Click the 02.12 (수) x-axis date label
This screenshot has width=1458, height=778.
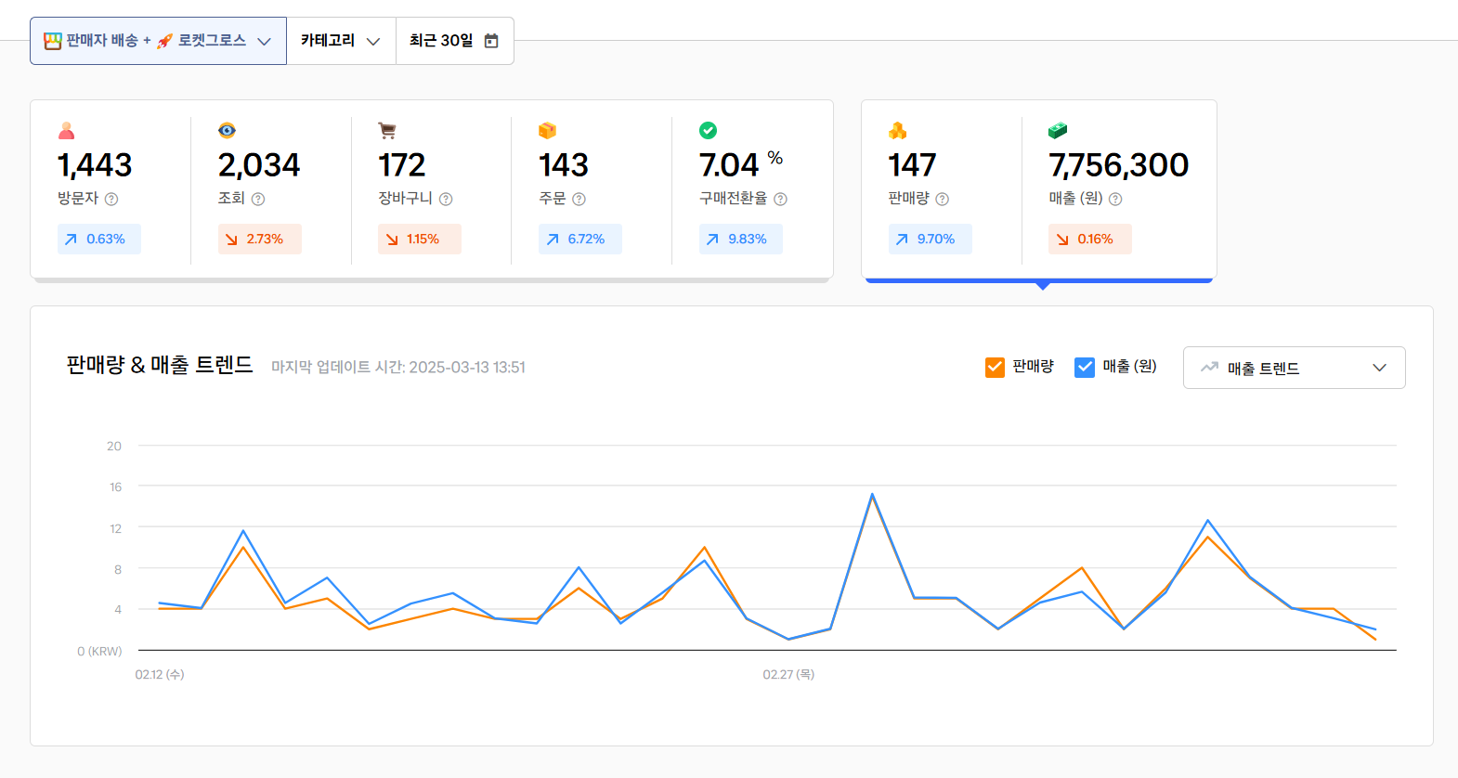160,675
